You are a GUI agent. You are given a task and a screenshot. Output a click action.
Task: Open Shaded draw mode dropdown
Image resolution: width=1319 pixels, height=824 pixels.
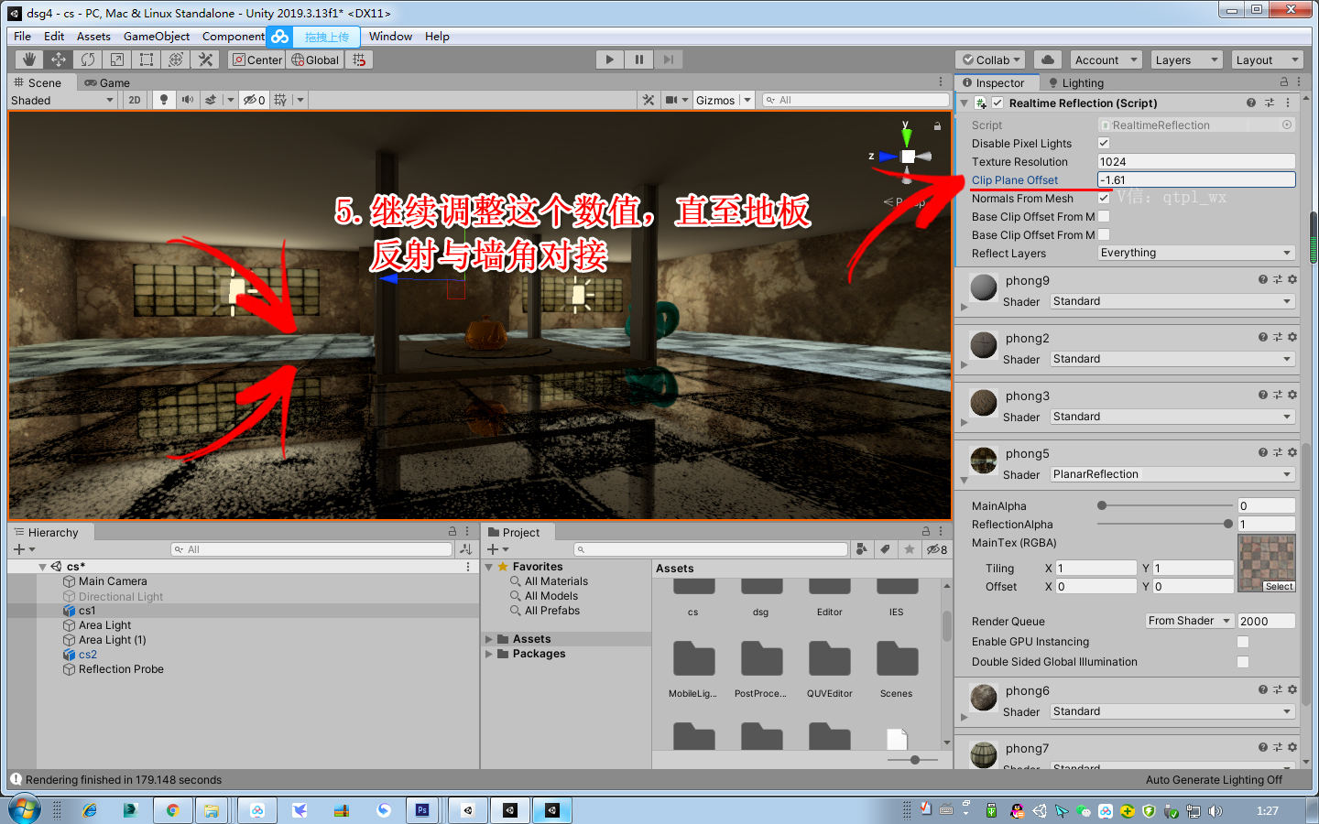click(63, 100)
